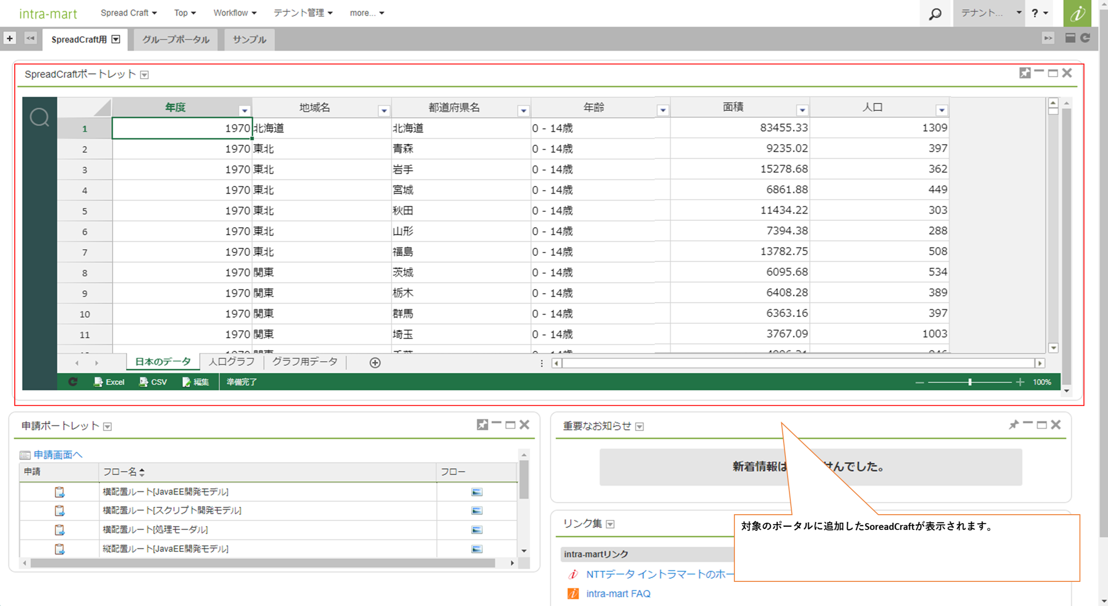Add a new sheet with plus icon
Viewport: 1108px width, 606px height.
pyautogui.click(x=375, y=363)
